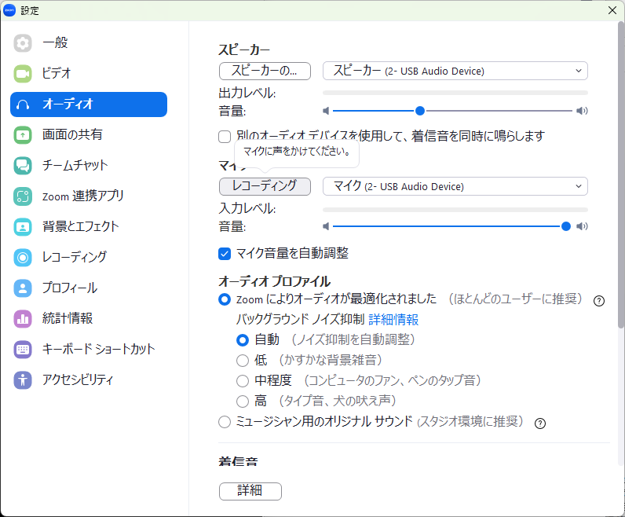This screenshot has width=625, height=517.
Task: Open the 詳細情報 link
Action: click(393, 320)
